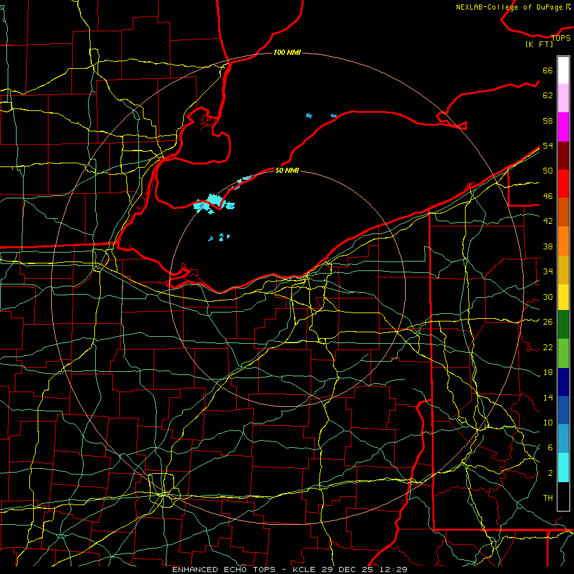574x574 pixels.
Task: Click the magenta 58 kft legend swatch
Action: [563, 127]
